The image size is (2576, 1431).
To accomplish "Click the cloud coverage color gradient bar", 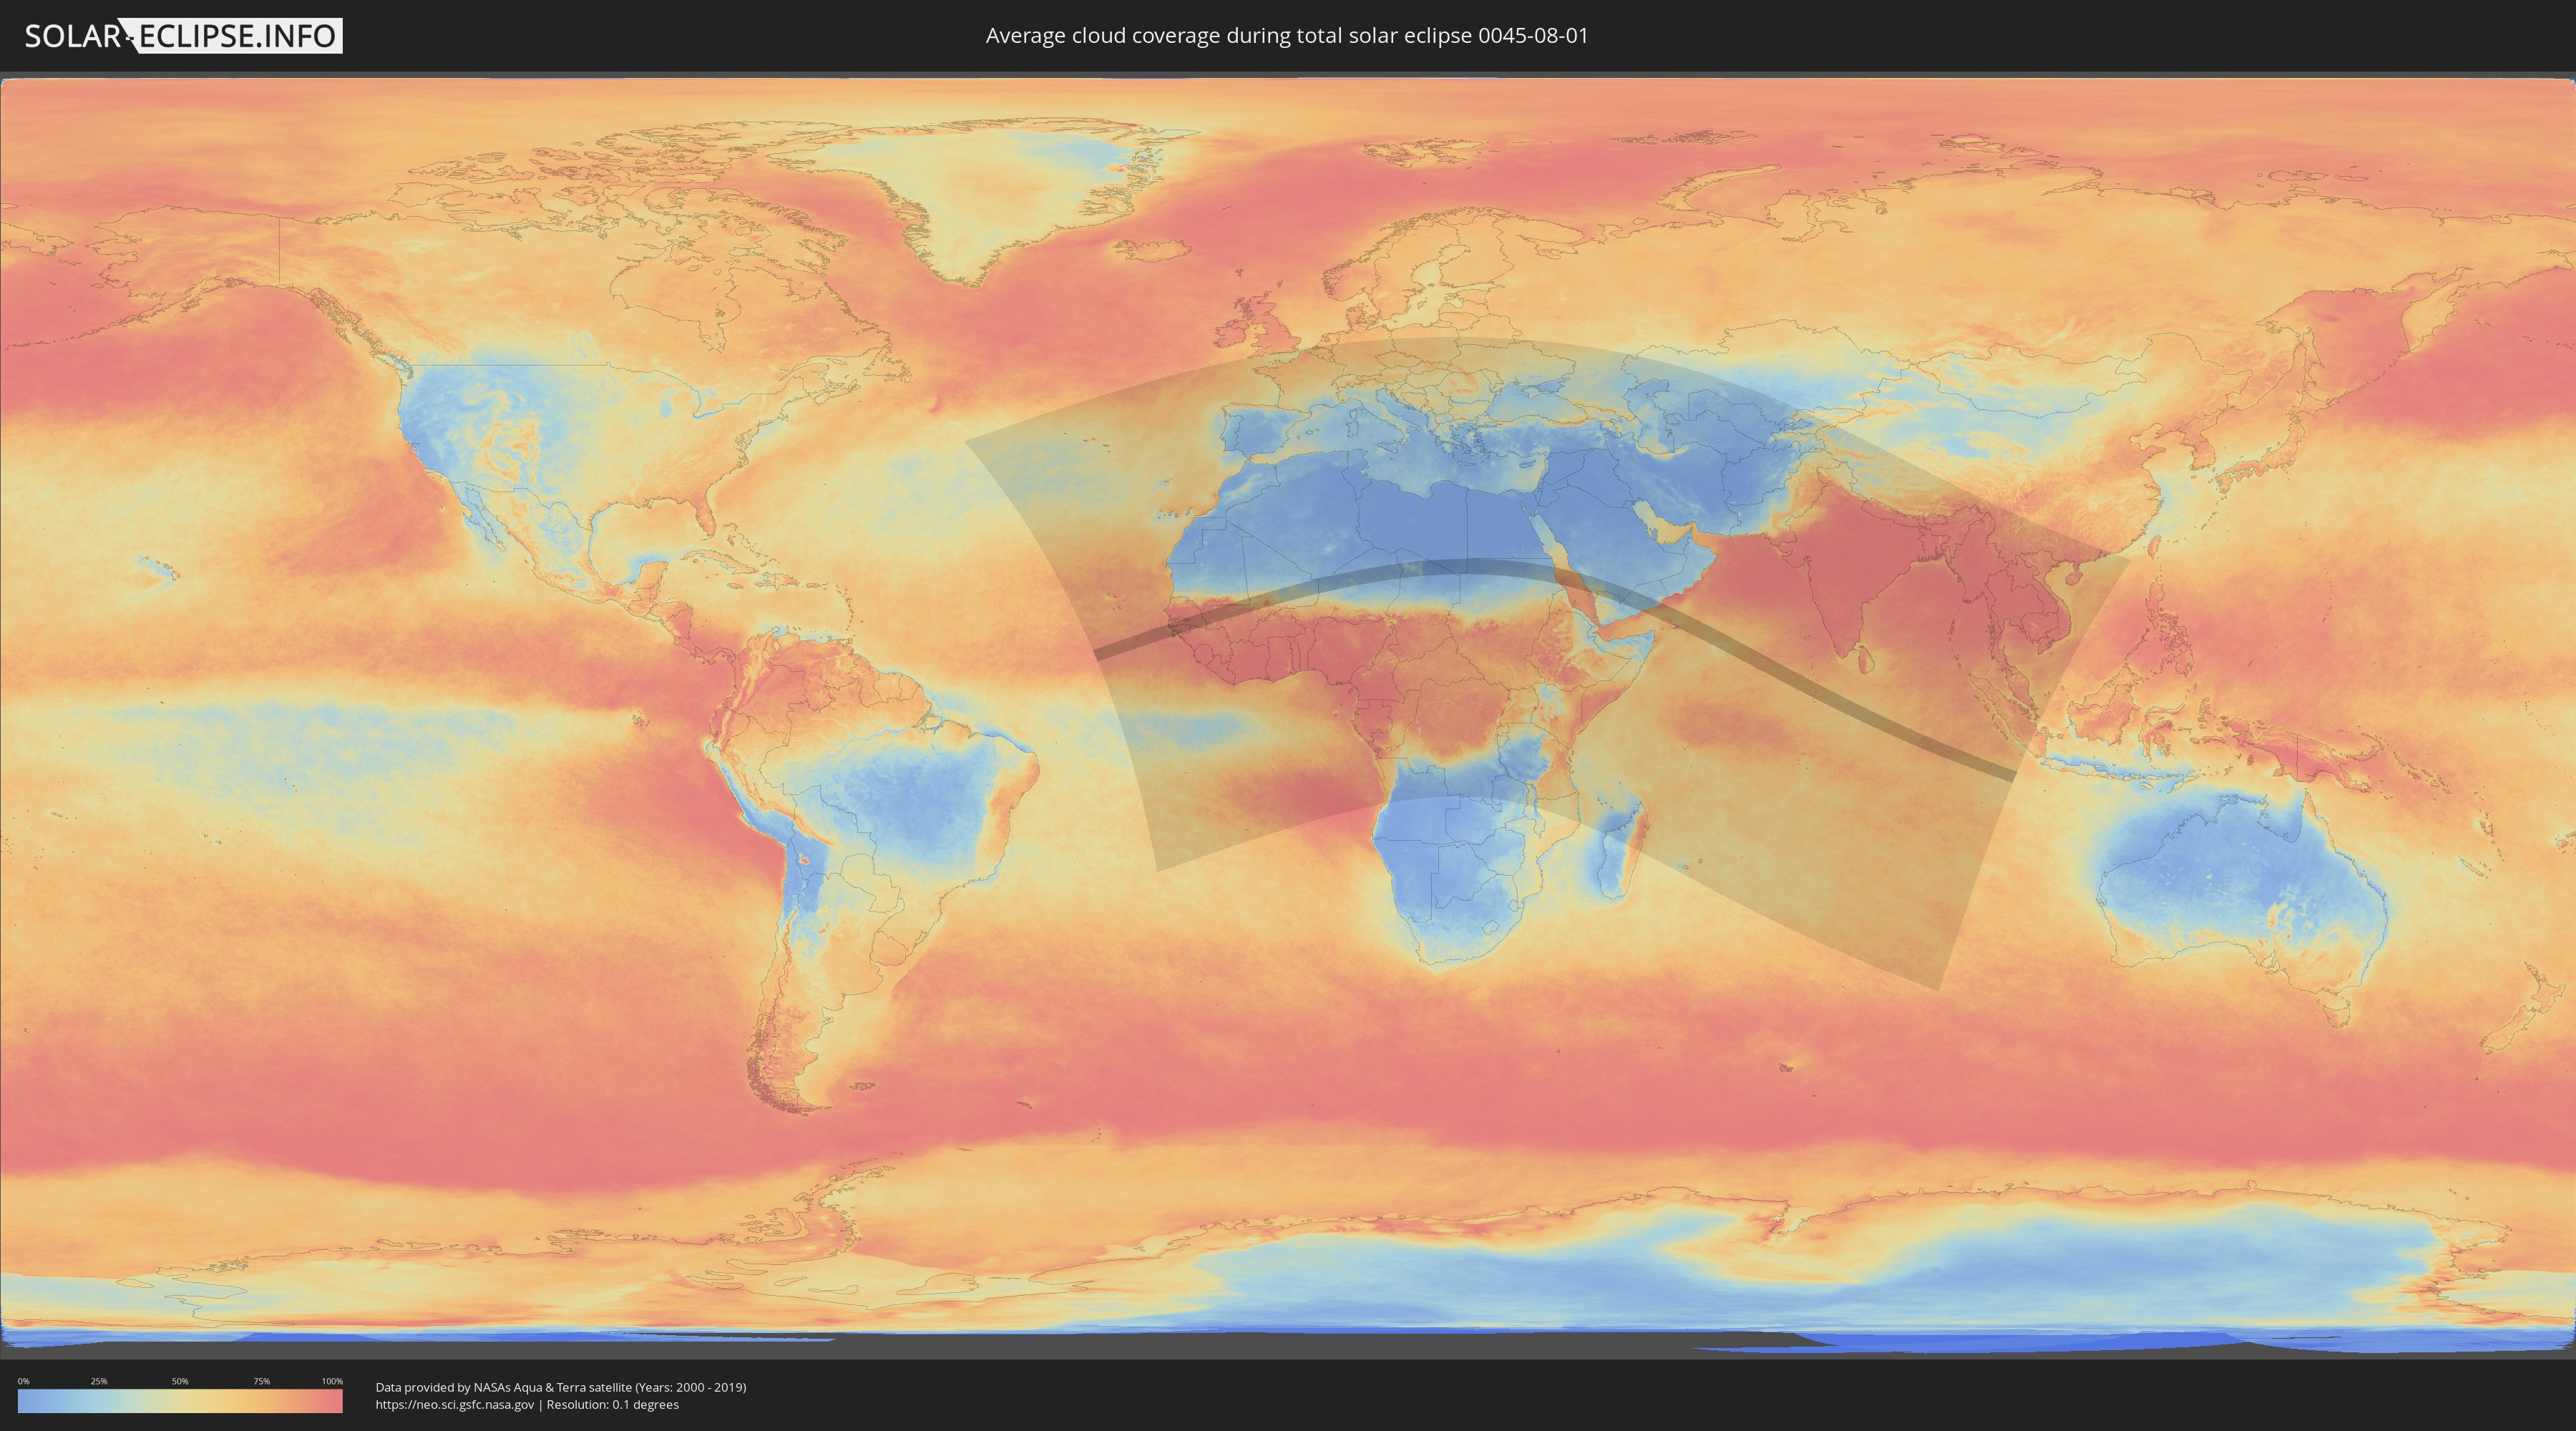I will pos(180,1401).
